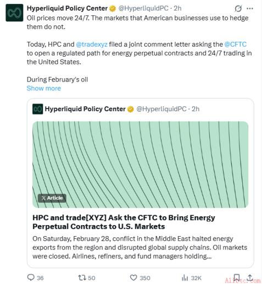The image size is (262, 284).
Task: Open the @tradexyz mention link
Action: [x=92, y=45]
